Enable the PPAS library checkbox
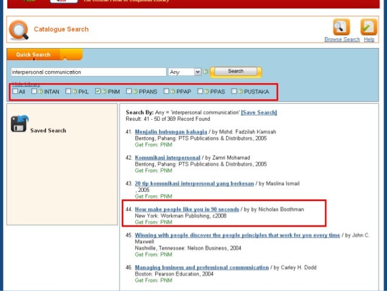The width and height of the screenshot is (387, 291). 200,91
